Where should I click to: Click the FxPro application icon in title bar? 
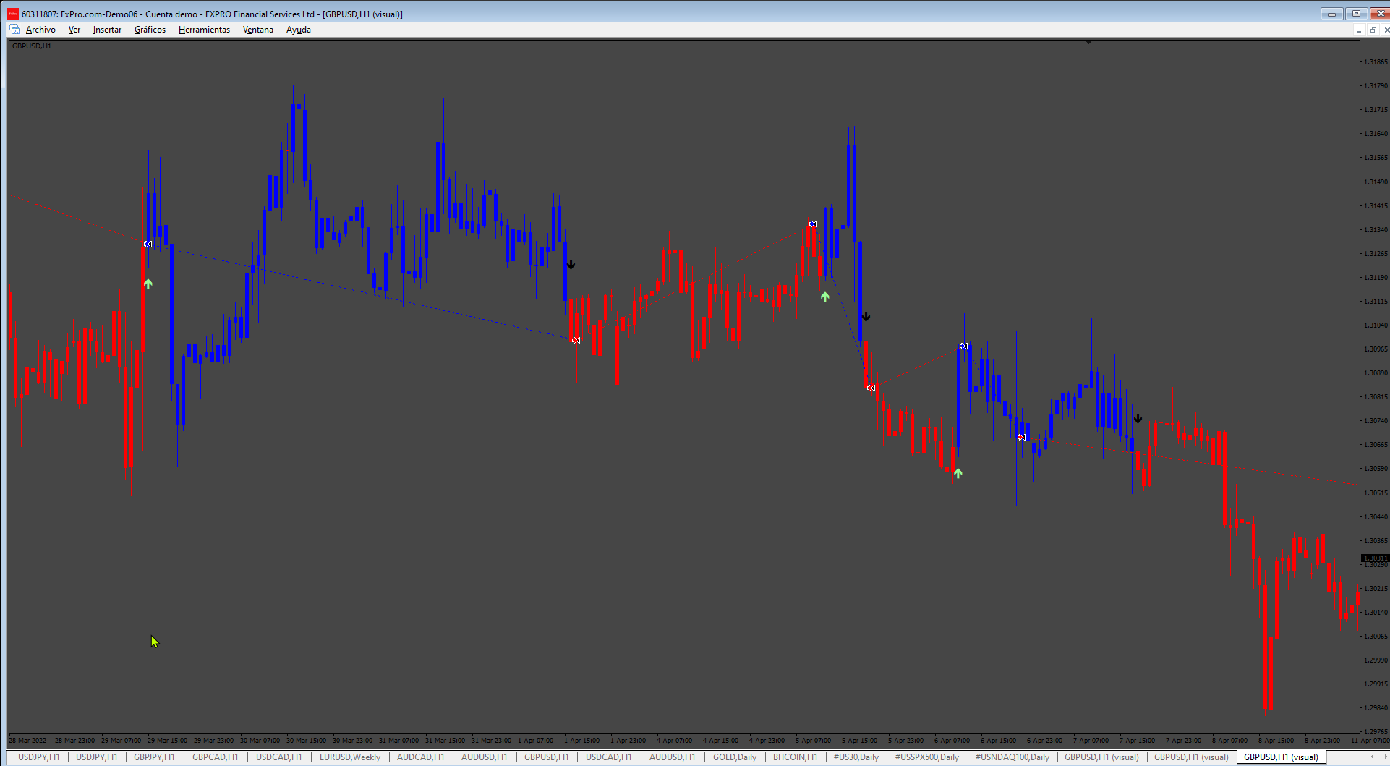pos(13,14)
